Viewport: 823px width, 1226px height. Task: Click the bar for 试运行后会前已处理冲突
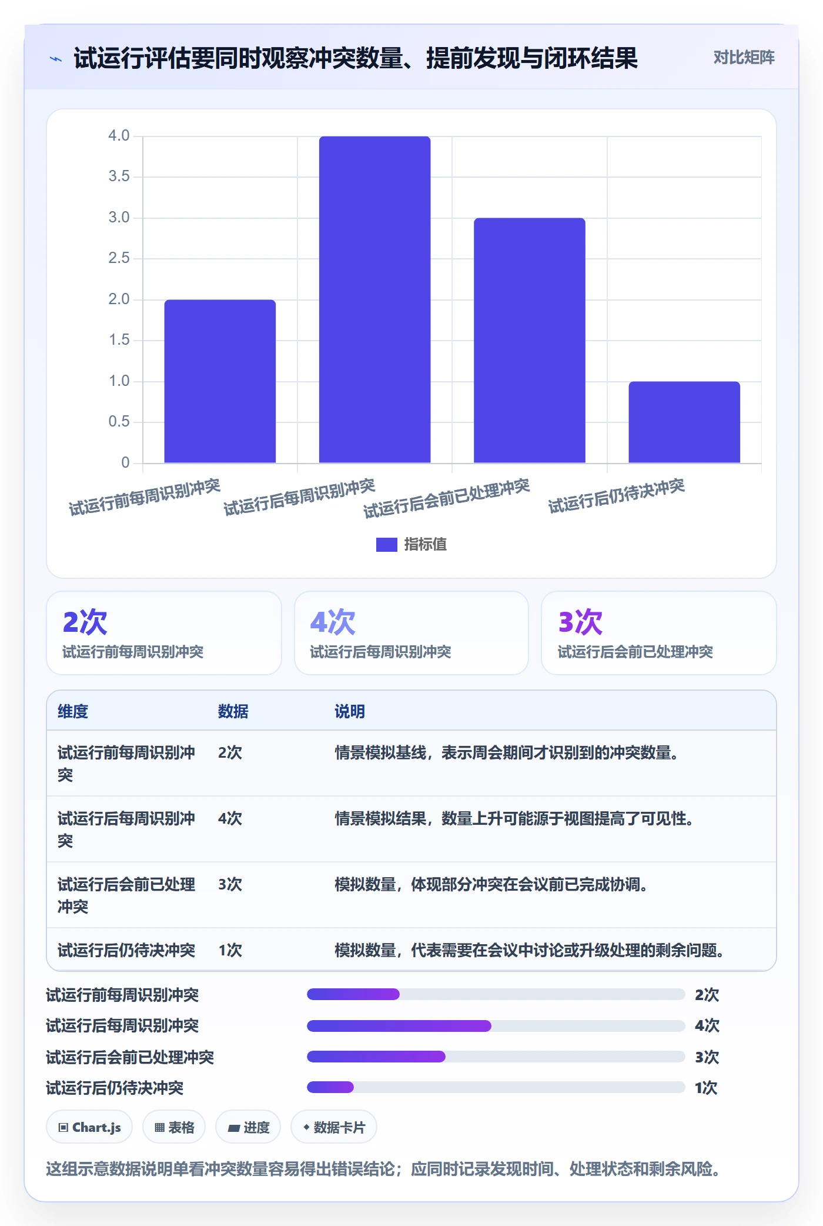point(530,341)
